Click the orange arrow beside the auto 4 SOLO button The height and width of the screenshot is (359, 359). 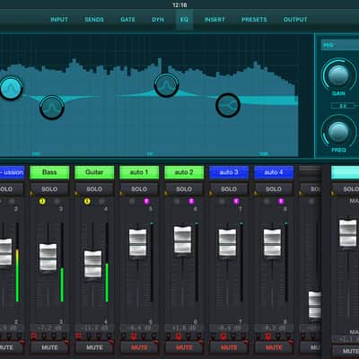pyautogui.click(x=256, y=194)
